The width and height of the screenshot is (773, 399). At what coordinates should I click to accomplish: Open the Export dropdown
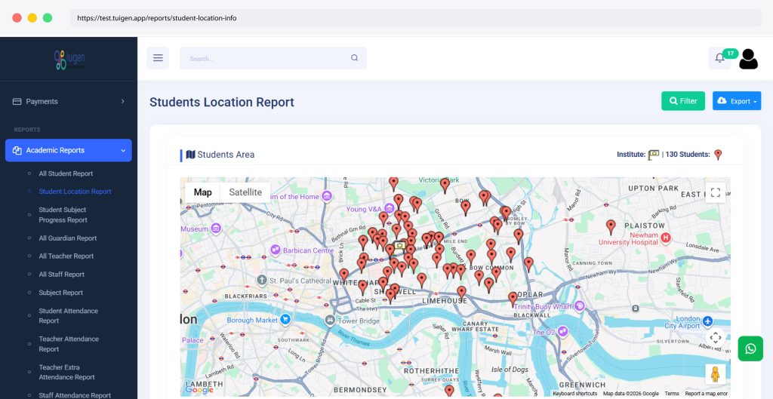[x=736, y=101]
